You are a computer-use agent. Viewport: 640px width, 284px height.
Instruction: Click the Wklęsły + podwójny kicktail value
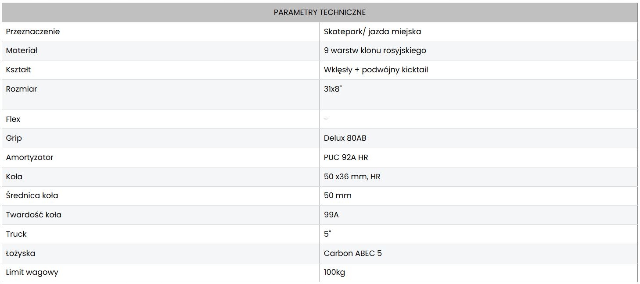point(376,70)
